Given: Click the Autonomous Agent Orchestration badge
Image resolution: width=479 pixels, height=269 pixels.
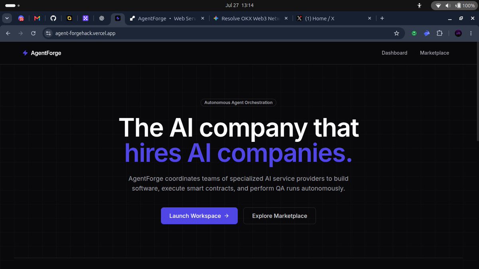Looking at the screenshot, I should point(239,102).
